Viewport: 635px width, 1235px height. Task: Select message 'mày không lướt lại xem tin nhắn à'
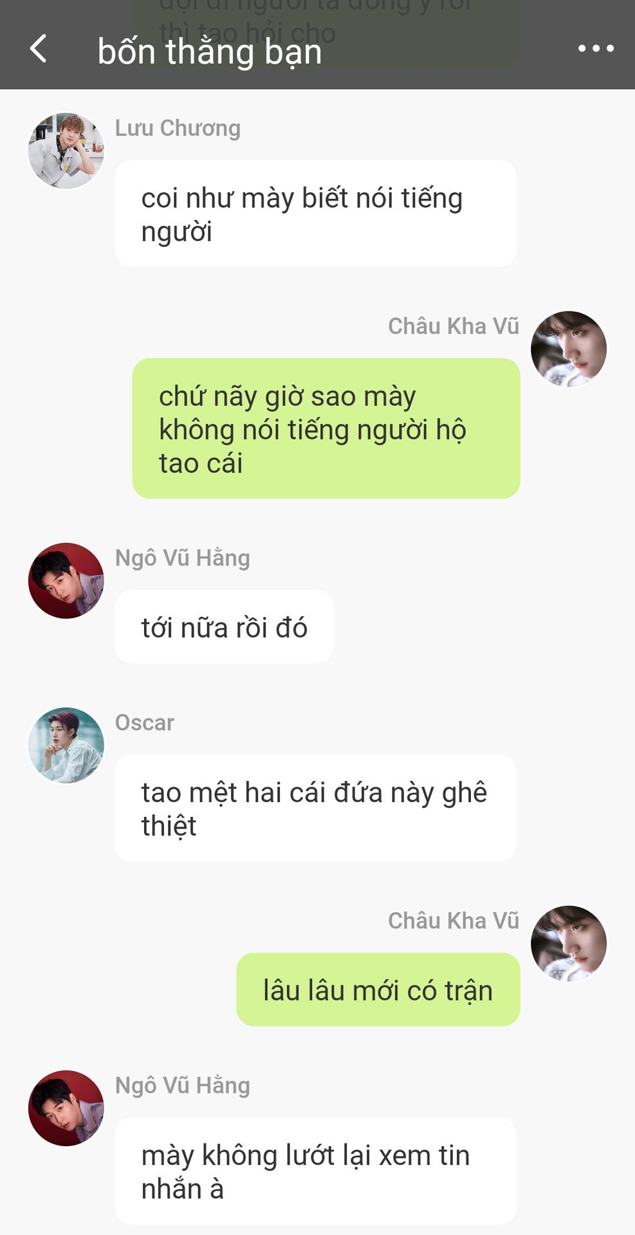point(315,1171)
